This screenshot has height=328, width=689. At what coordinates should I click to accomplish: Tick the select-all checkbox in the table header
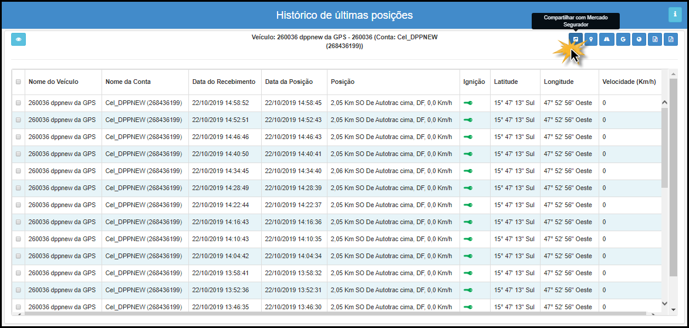coord(18,82)
